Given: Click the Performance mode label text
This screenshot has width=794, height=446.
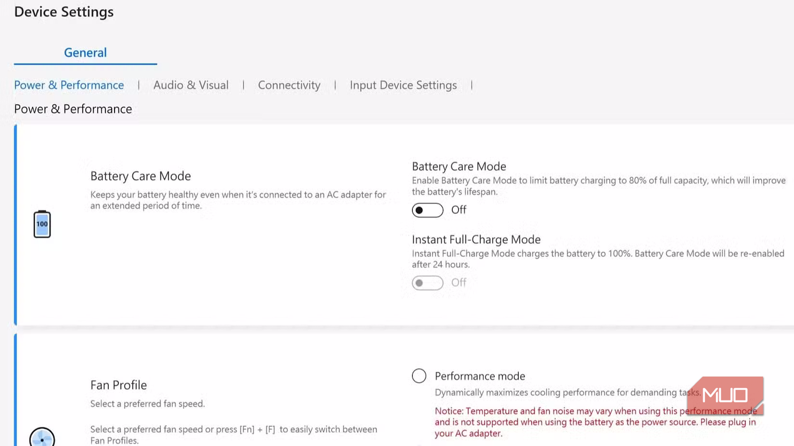Looking at the screenshot, I should 480,376.
